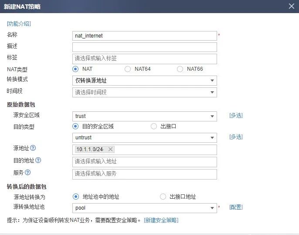Choose 出接口 as destination type
The width and height of the screenshot is (299, 235).
point(154,126)
